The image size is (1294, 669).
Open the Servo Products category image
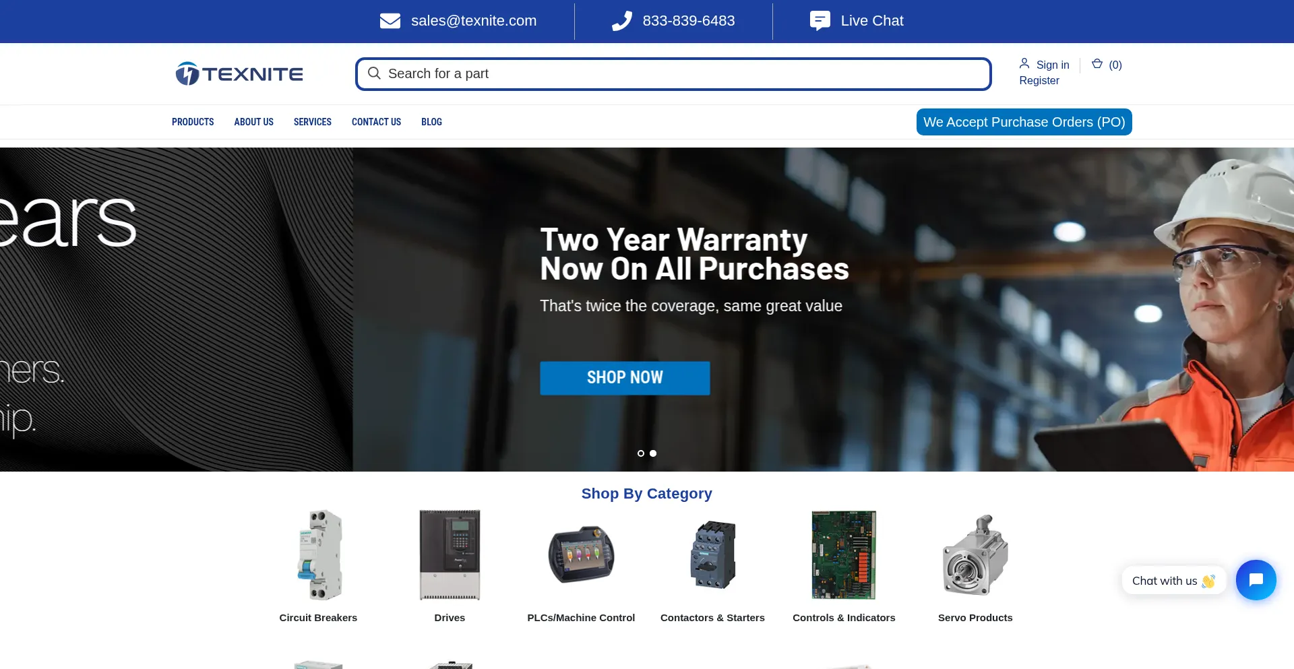(975, 555)
